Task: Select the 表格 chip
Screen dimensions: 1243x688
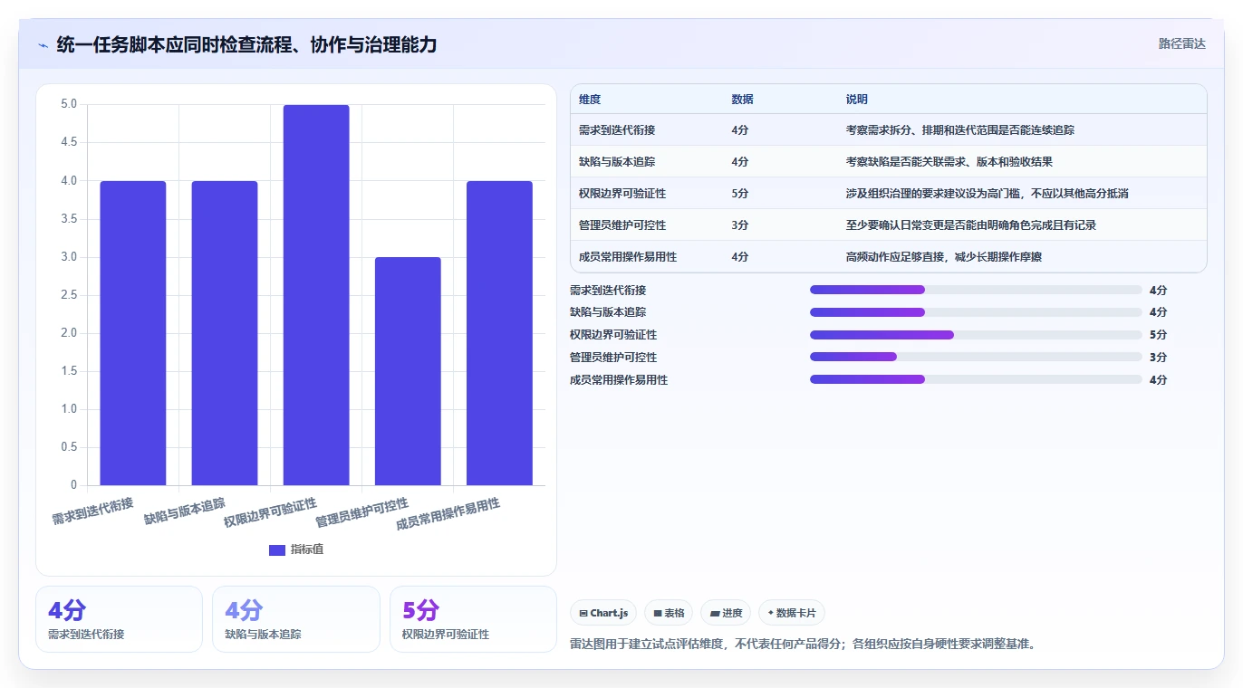Action: click(669, 613)
